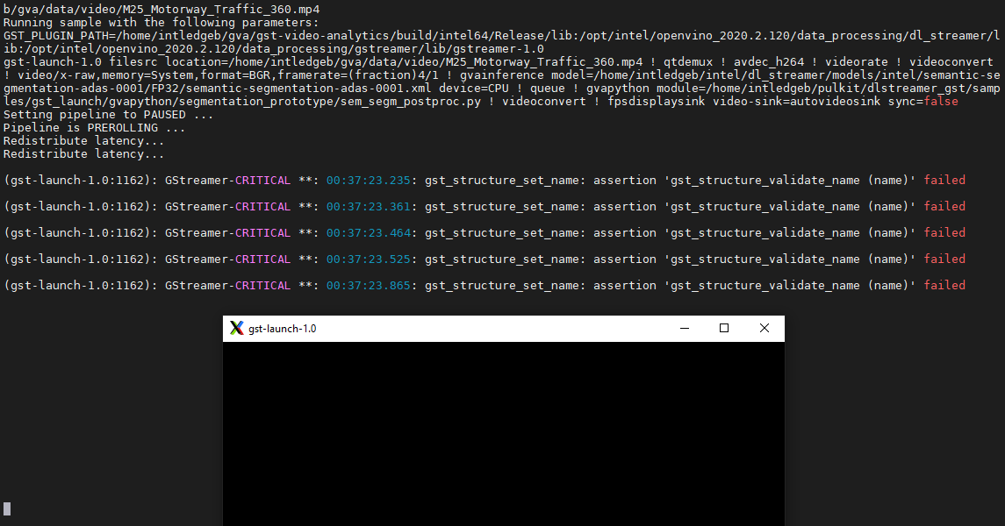
Task: Click the X11 logo in the window title bar
Action: 235,328
